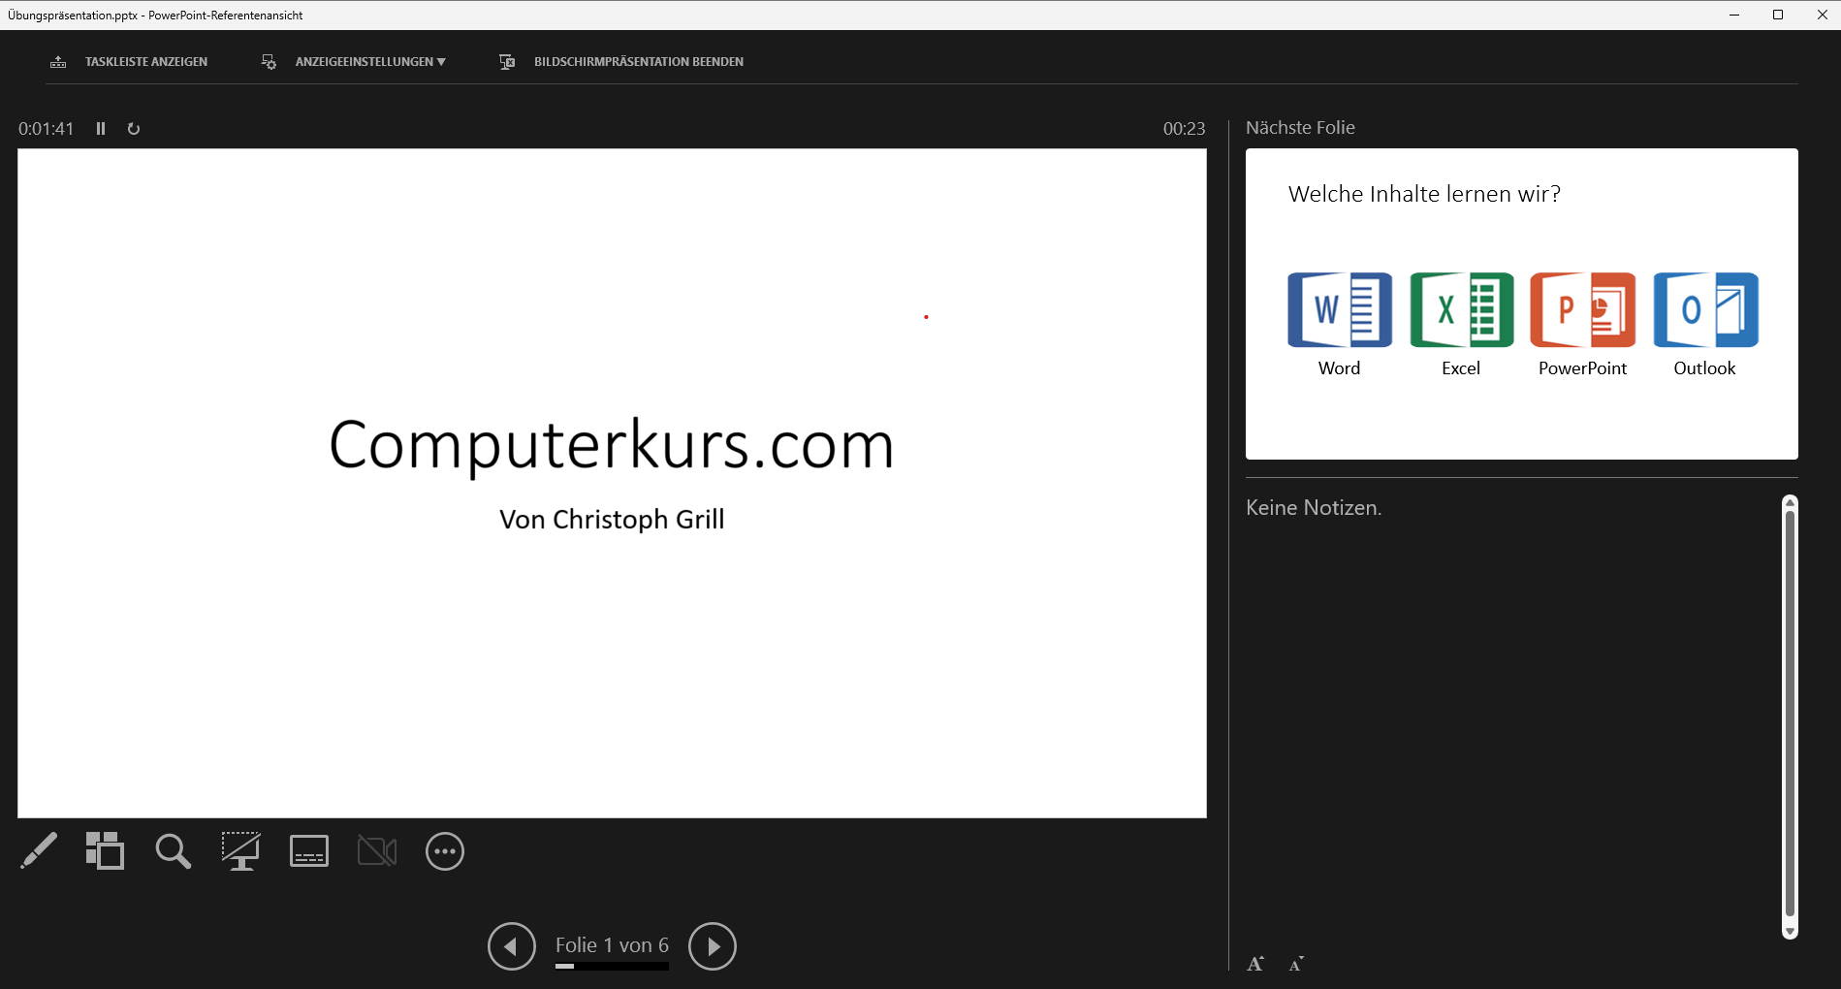Pause the presentation timer
Screen dimensions: 1841x989
101,129
